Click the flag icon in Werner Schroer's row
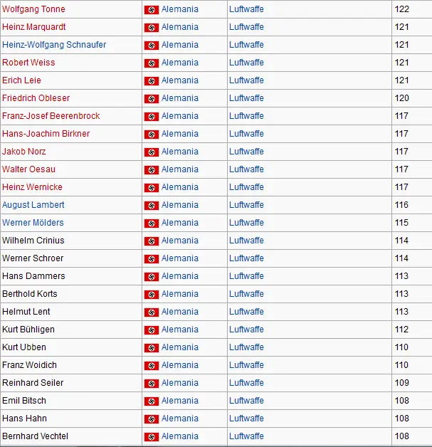The width and height of the screenshot is (432, 447). (152, 259)
